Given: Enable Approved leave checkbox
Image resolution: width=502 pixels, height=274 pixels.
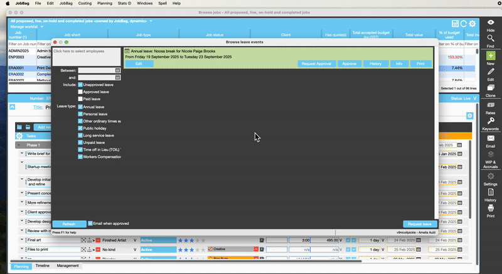Looking at the screenshot, I should (80, 92).
